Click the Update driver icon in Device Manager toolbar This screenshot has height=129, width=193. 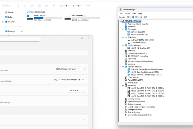141,17
